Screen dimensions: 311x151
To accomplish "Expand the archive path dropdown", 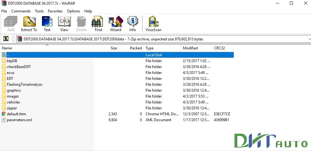I will [309, 39].
